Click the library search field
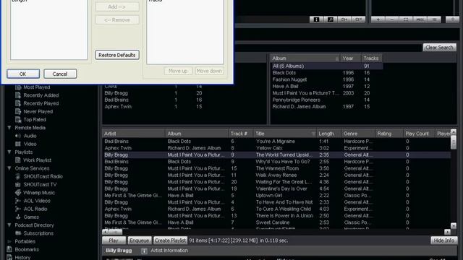Image resolution: width=463 pixels, height=260 pixels. point(328,48)
